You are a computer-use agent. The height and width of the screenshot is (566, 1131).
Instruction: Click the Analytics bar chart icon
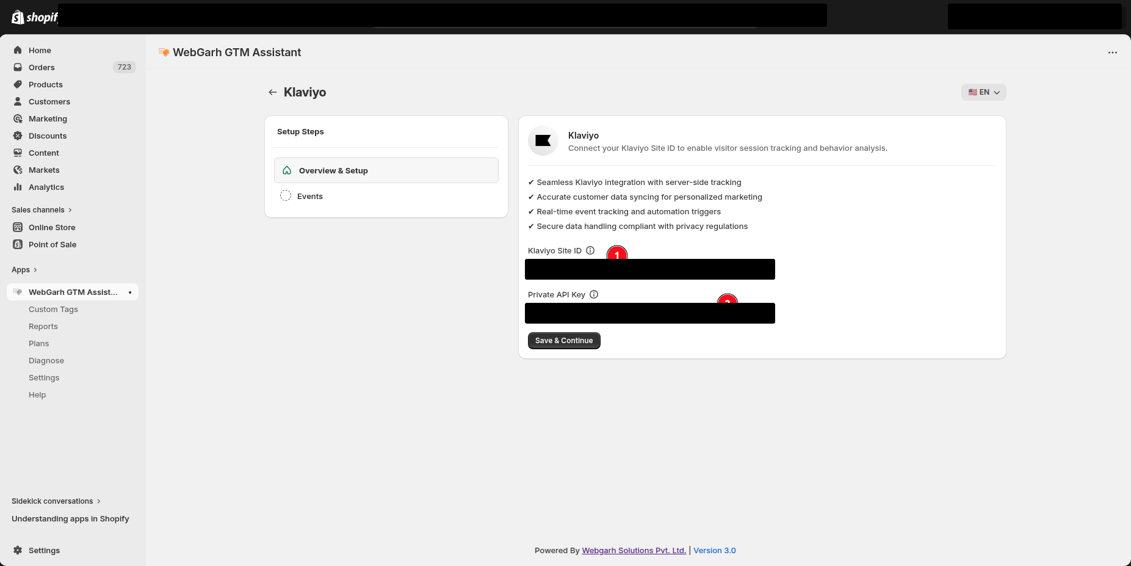pos(18,187)
